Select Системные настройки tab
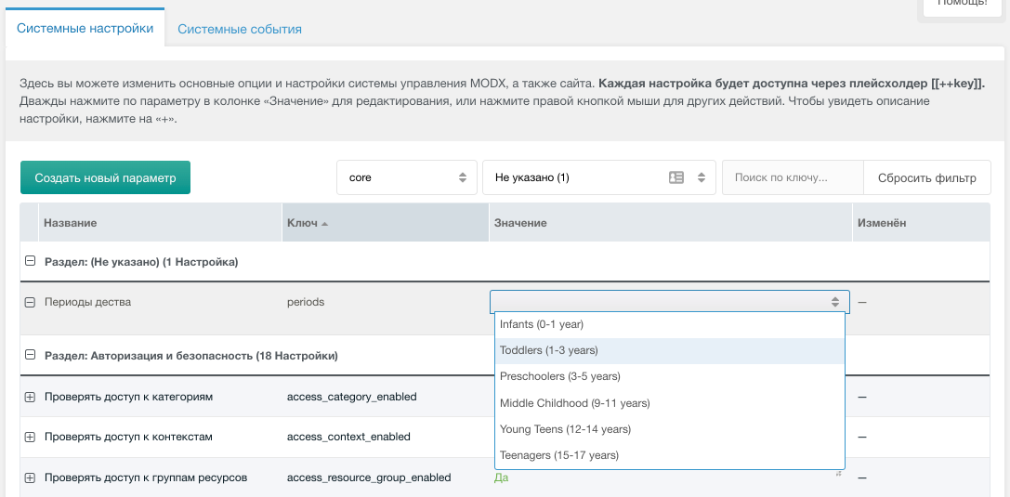 pyautogui.click(x=85, y=28)
